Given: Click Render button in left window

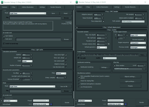Looking at the screenshot, I should [67, 102].
